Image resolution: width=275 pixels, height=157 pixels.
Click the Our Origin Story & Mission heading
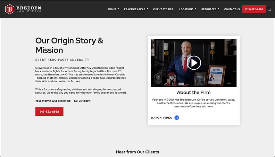tap(69, 45)
